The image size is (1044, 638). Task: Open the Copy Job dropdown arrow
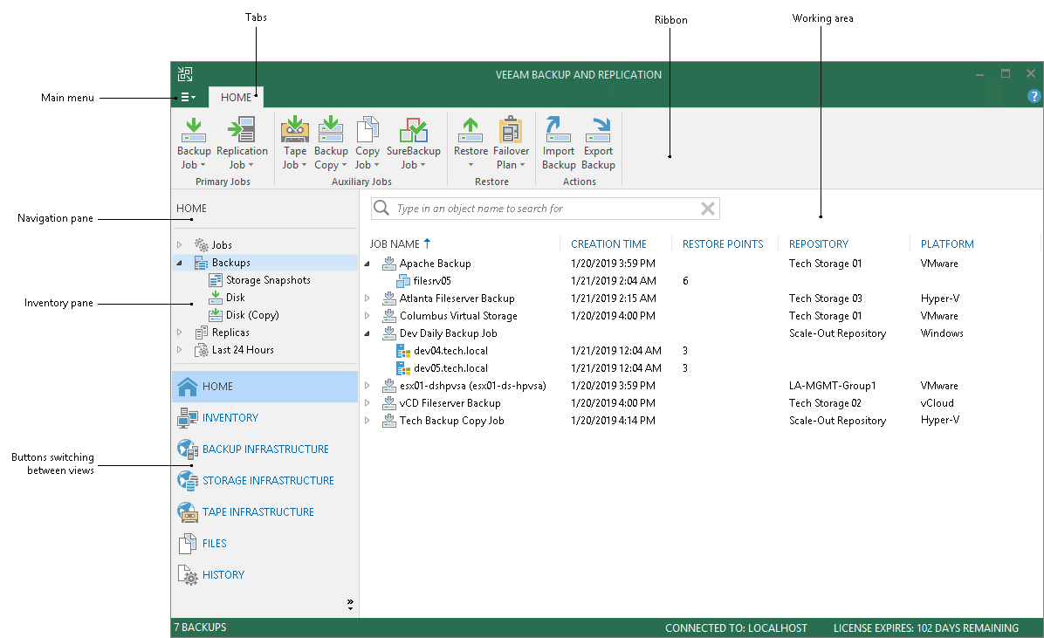pos(376,165)
